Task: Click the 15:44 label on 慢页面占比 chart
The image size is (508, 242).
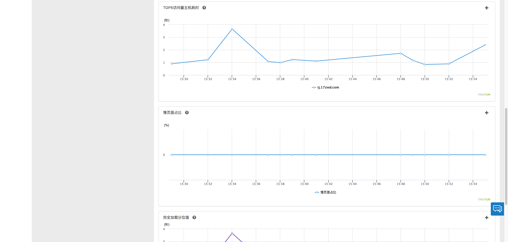Action: (352, 184)
